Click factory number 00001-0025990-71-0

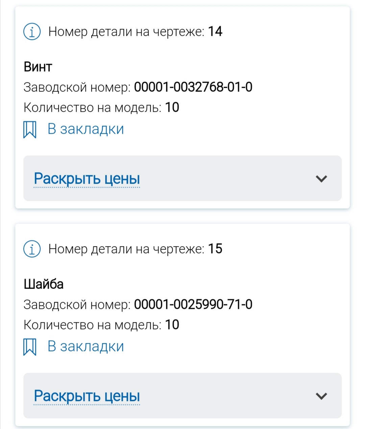[193, 304]
